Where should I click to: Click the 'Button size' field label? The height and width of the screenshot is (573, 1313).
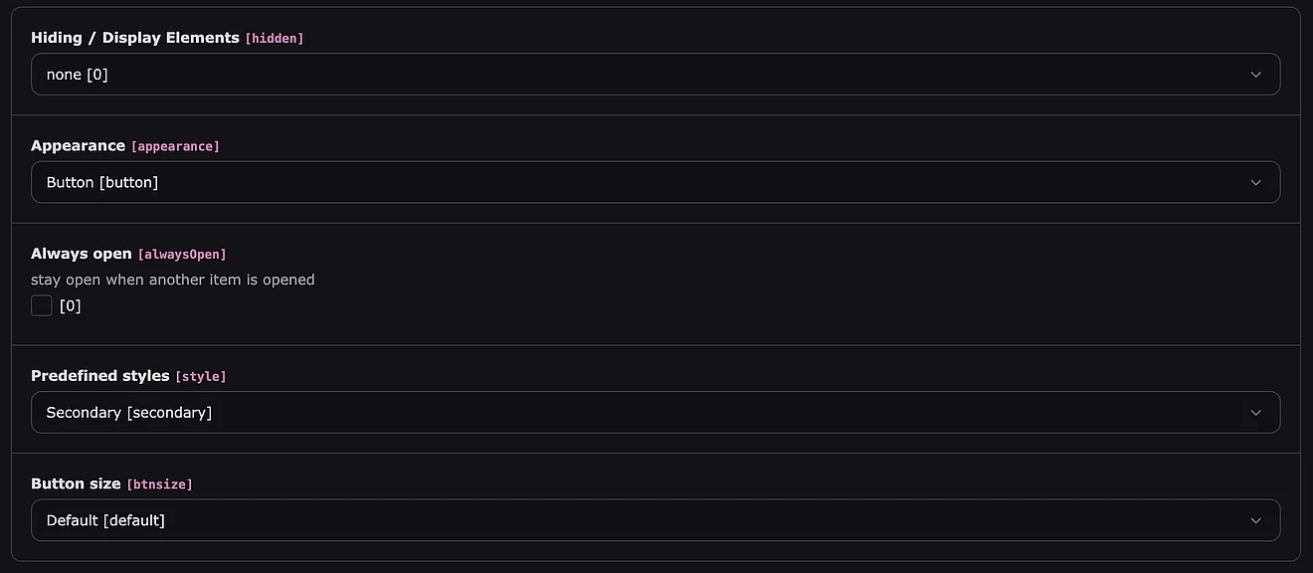pyautogui.click(x=76, y=483)
